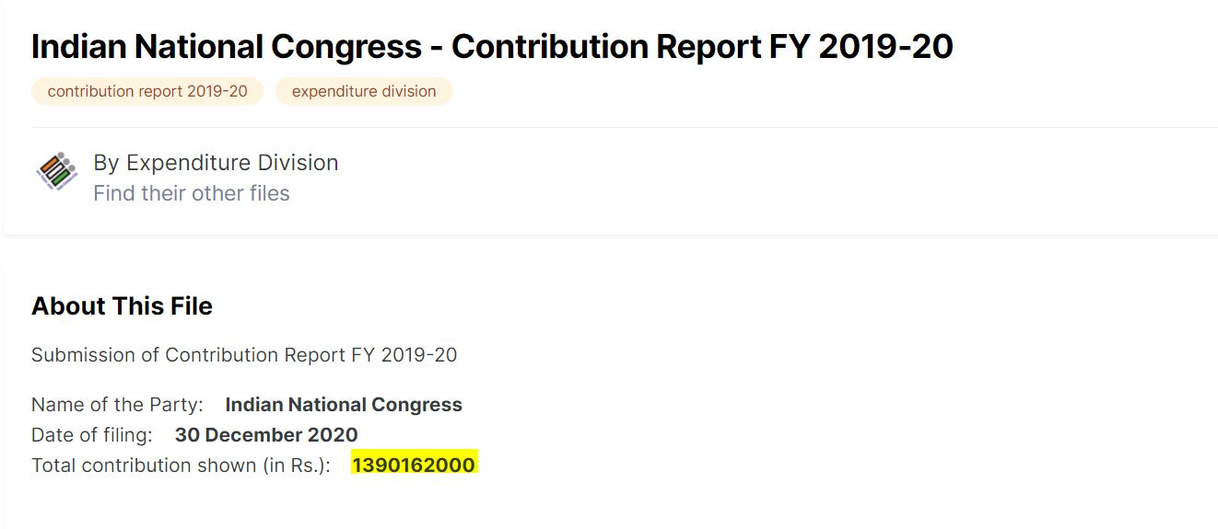
Task: Select the 'expenditure division' tag
Action: (364, 91)
